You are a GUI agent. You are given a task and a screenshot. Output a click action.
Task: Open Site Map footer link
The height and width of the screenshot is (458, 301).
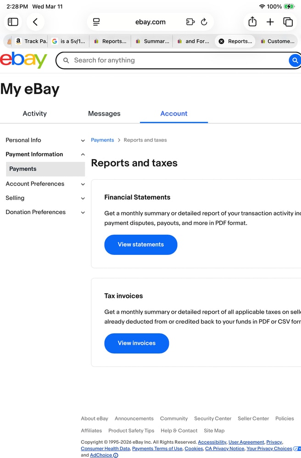tap(214, 430)
